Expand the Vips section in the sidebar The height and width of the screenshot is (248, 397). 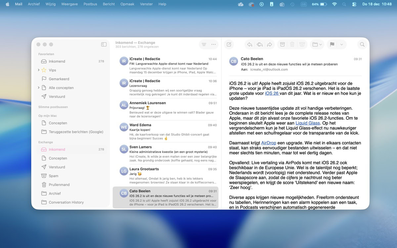click(39, 70)
